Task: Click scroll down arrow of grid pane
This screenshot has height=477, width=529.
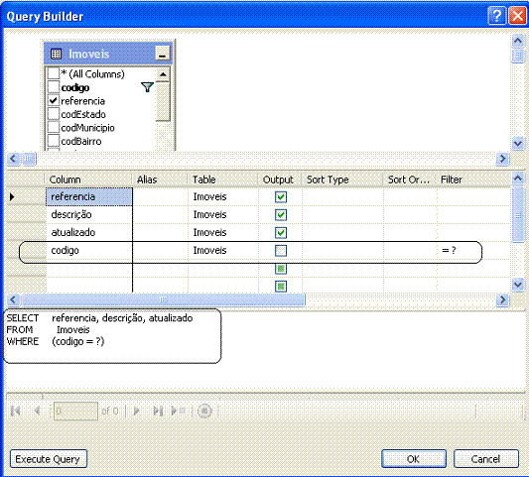Action: click(x=518, y=286)
